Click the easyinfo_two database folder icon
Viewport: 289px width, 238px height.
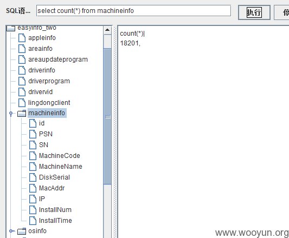click(x=11, y=28)
